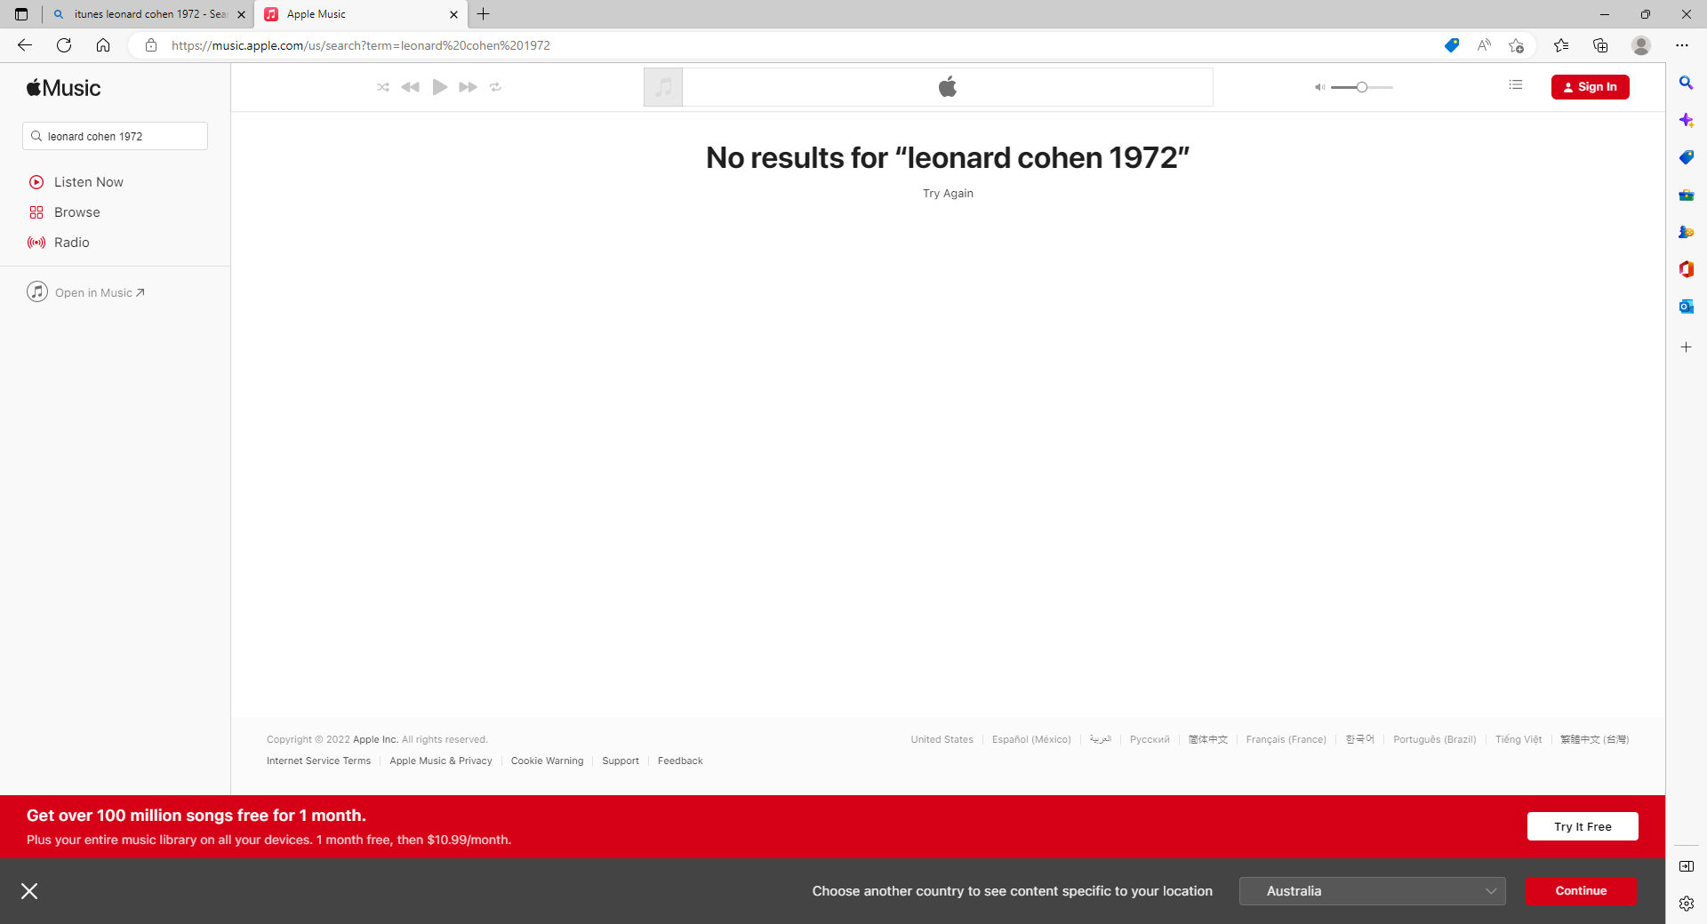Open Read Aloud feature
The height and width of the screenshot is (924, 1707).
coord(1484,45)
